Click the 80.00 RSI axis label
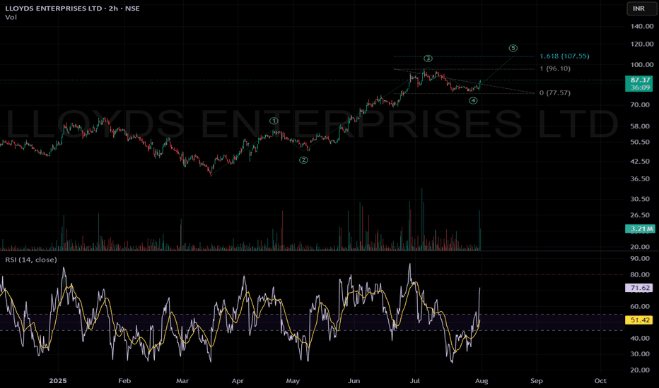Screen dimensions: 659x388 640,274
